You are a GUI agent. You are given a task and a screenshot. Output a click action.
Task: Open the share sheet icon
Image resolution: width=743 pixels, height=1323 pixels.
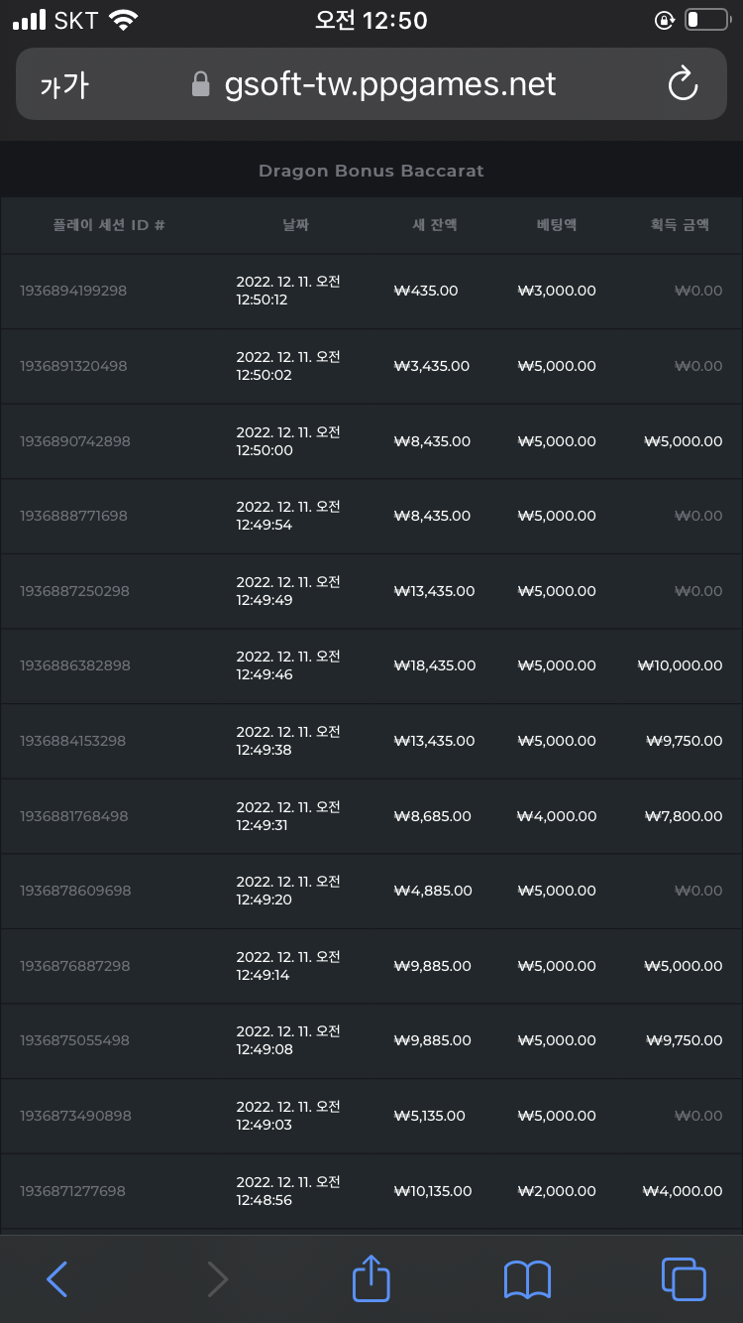371,1277
